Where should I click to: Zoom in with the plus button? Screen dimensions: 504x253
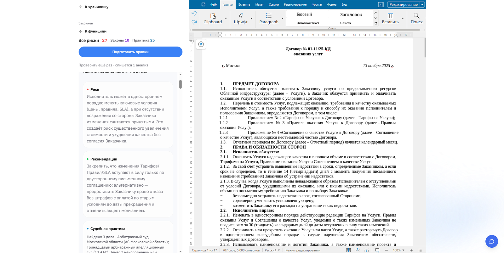(x=411, y=250)
